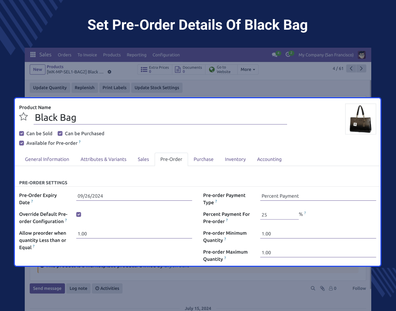Show help tooltip for Pre-order Payment Type
The image size is (396, 311).
[216, 201]
